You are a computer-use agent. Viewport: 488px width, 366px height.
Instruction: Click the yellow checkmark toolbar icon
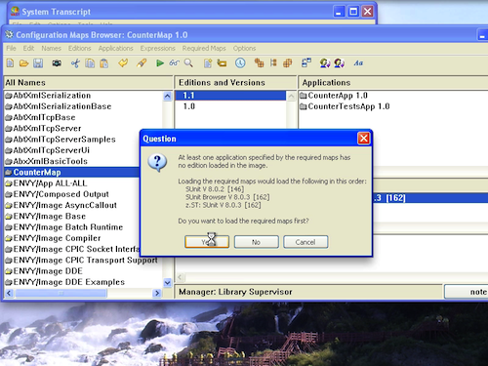tap(123, 62)
